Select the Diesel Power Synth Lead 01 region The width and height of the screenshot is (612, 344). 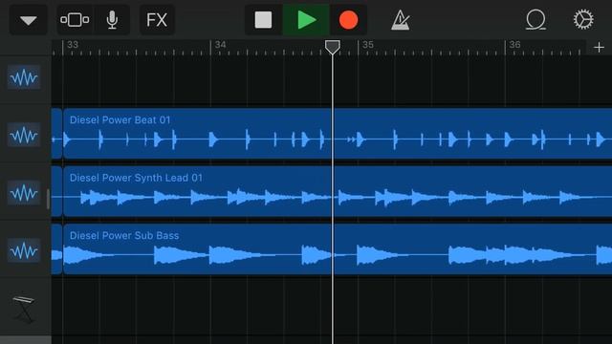coord(338,191)
